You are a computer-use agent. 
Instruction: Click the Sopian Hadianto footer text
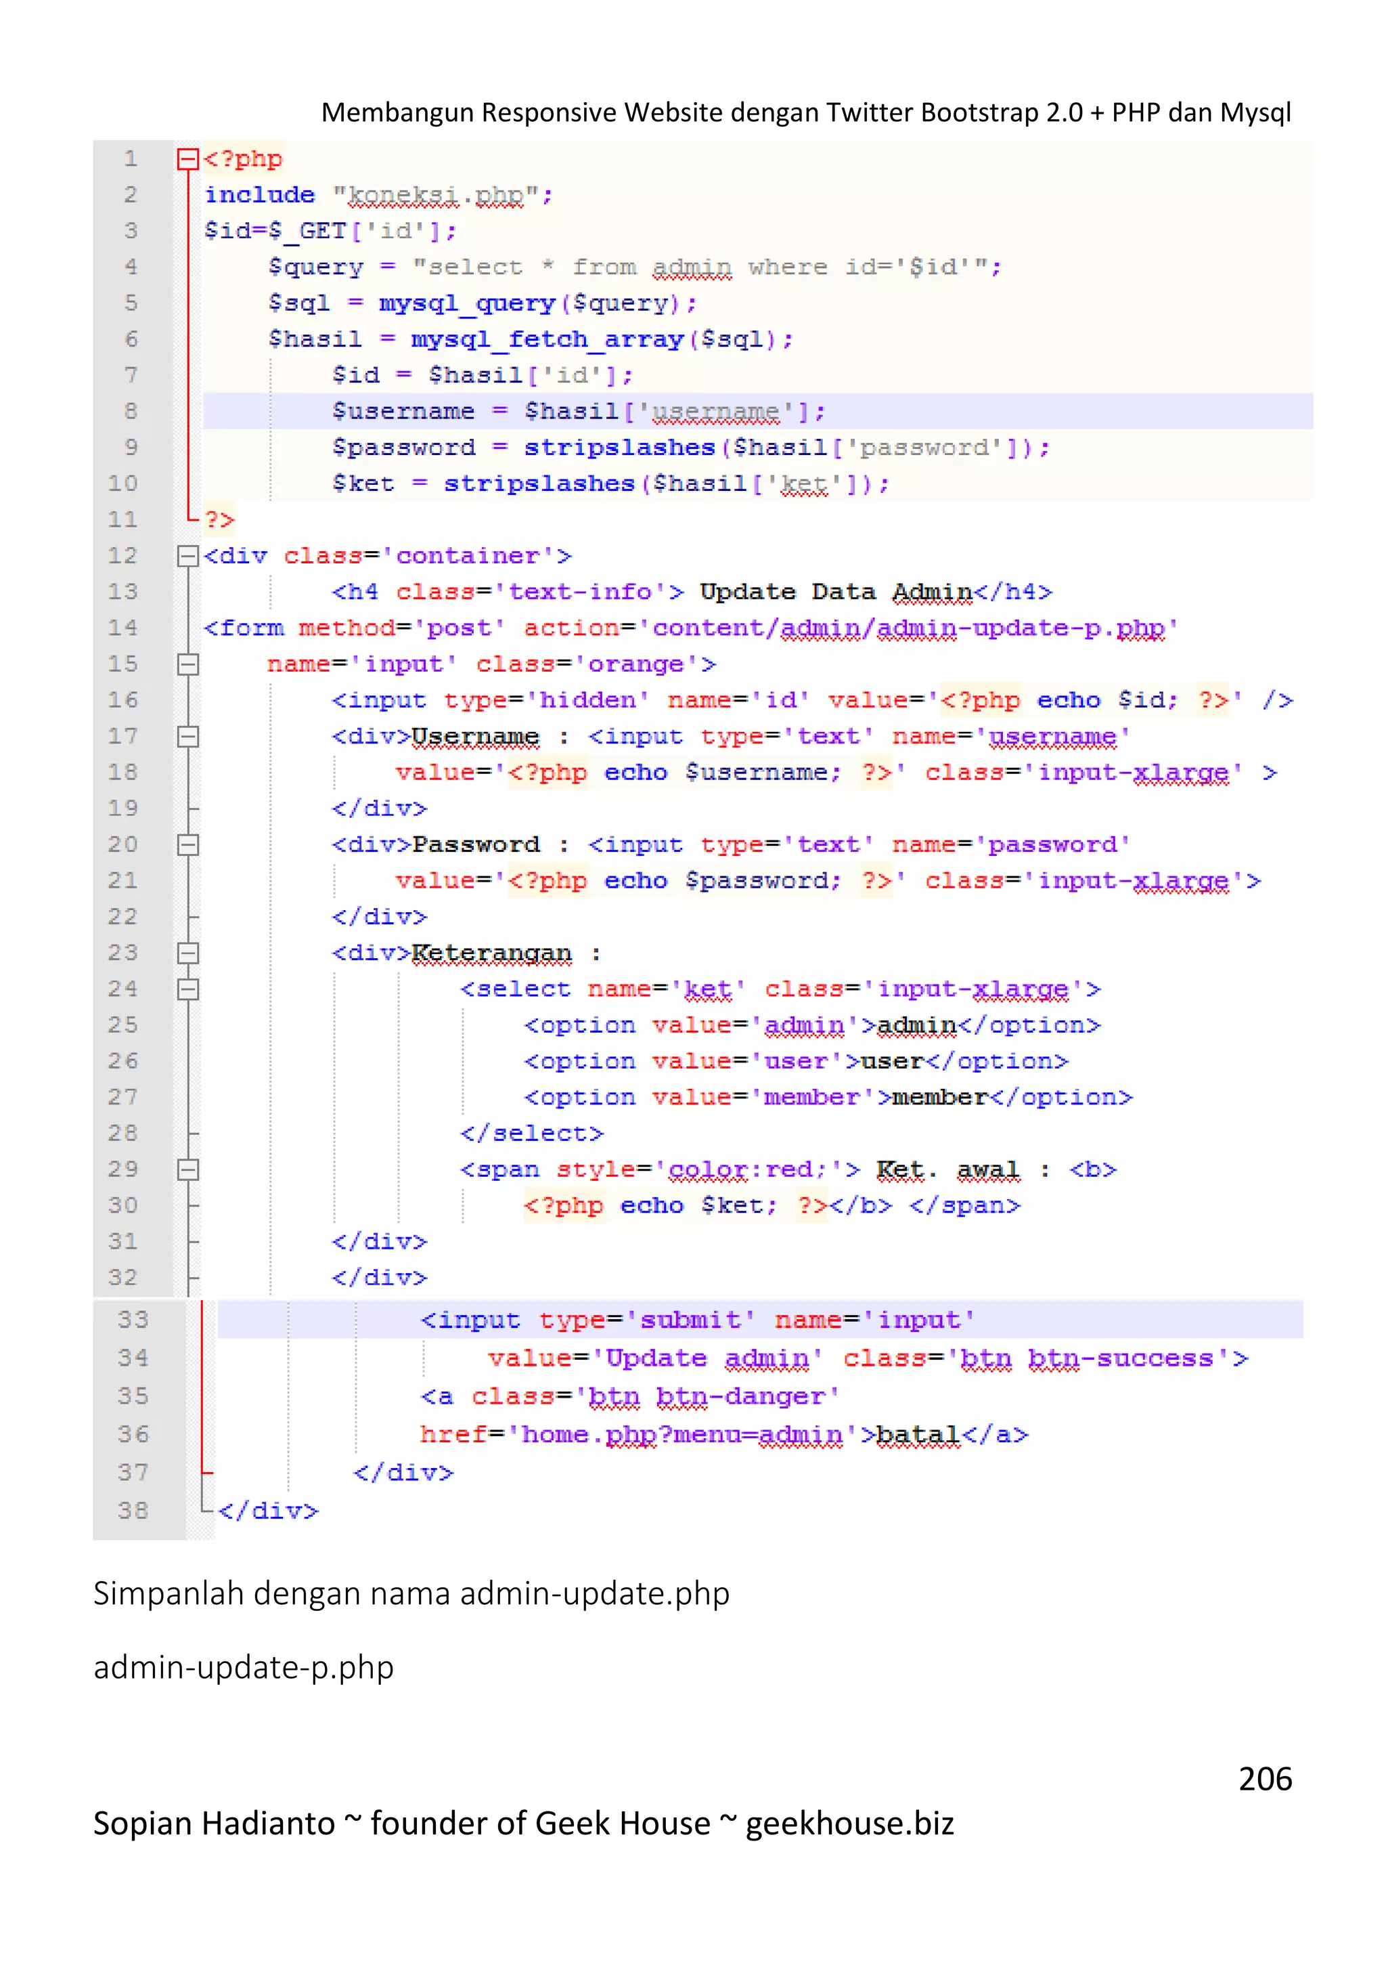click(x=523, y=1824)
